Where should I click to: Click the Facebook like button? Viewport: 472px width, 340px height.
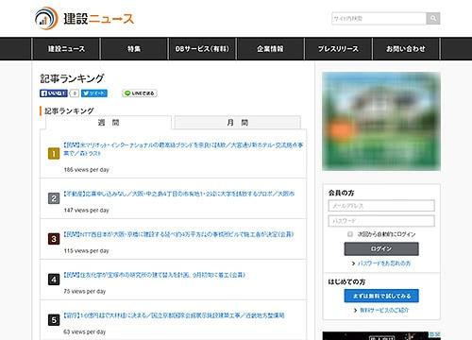pyautogui.click(x=54, y=93)
